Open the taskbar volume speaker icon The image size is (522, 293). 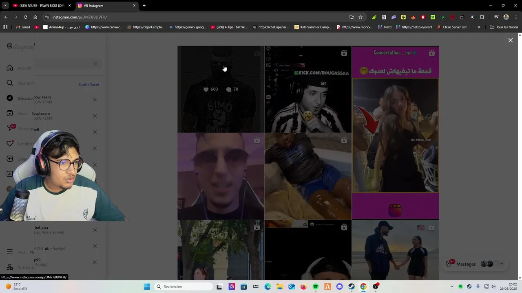(493, 286)
